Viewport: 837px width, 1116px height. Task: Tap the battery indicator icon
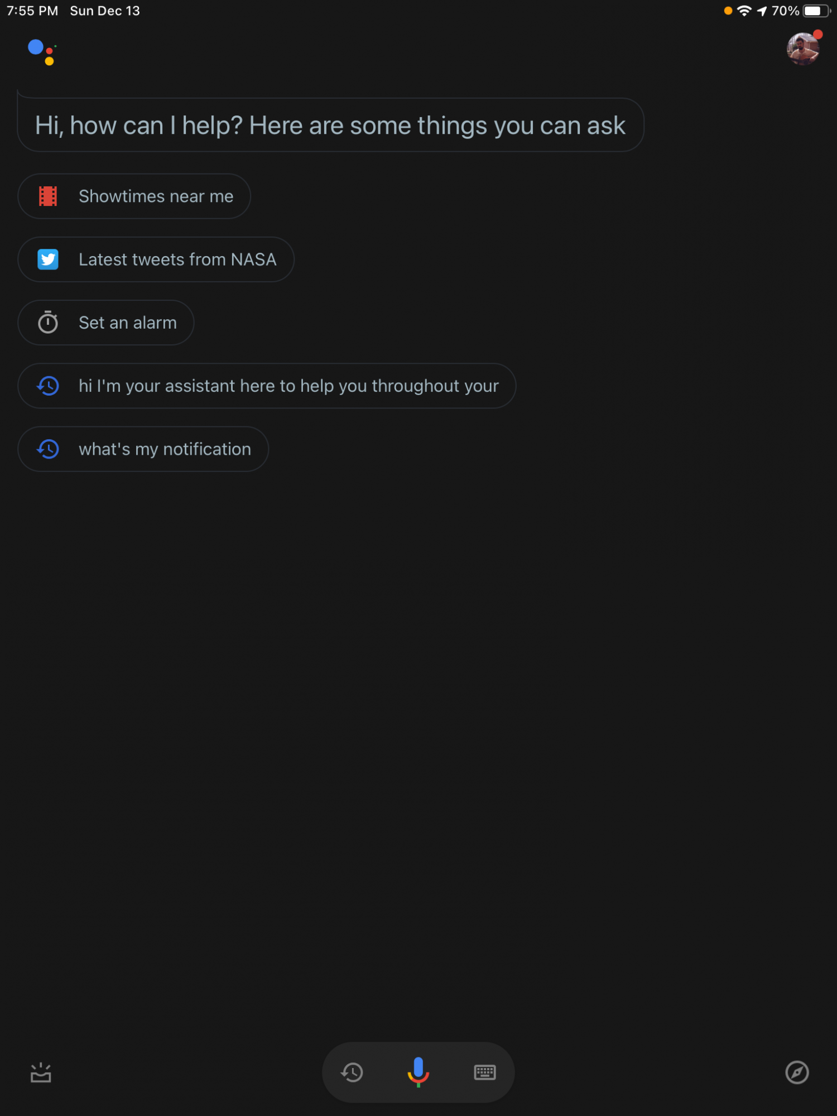click(x=815, y=11)
